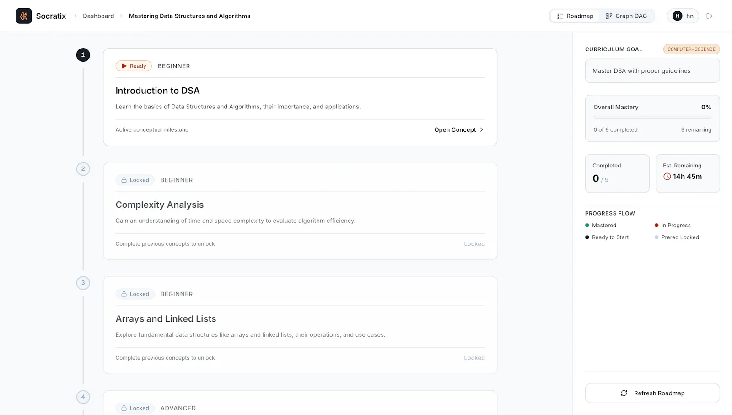The width and height of the screenshot is (732, 415).
Task: Click the Arrays and Linked Lists title
Action: click(166, 319)
